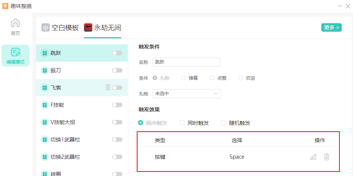
Task: Choose the 随机触发 radio option
Action: [223, 123]
